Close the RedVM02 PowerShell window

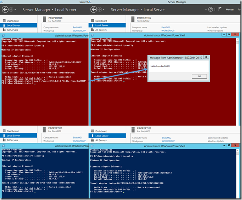coord(235,35)
